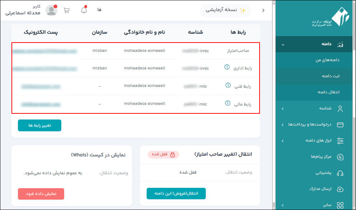Click the info icon beside رابط فنی
Viewport: 356px width, 210px height.
[x=227, y=85]
